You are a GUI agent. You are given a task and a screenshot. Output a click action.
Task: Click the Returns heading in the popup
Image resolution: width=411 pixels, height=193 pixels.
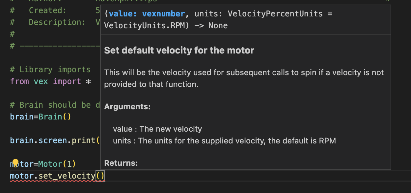tap(121, 163)
